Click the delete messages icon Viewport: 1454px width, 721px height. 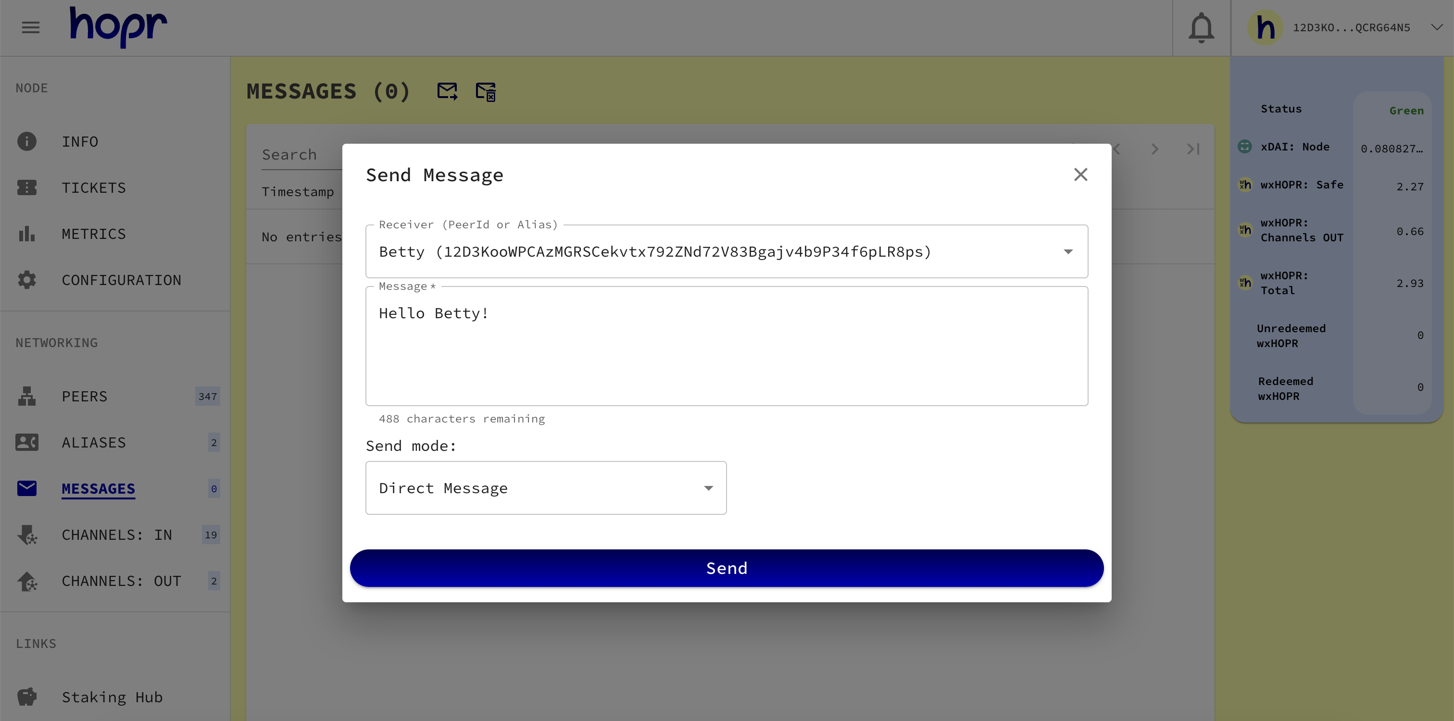point(486,91)
